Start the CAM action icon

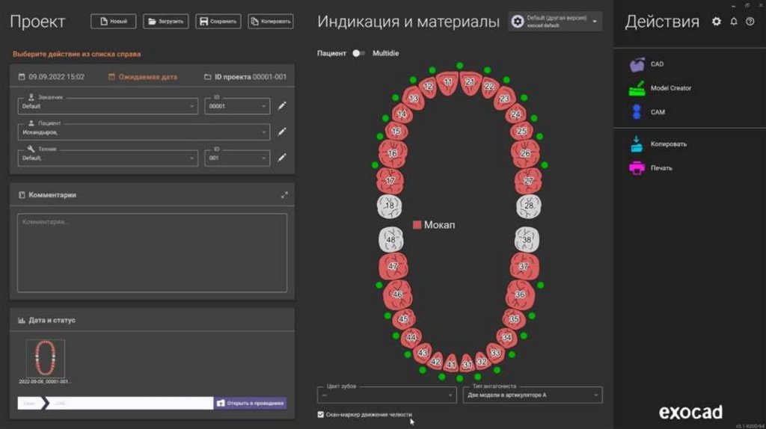point(637,112)
